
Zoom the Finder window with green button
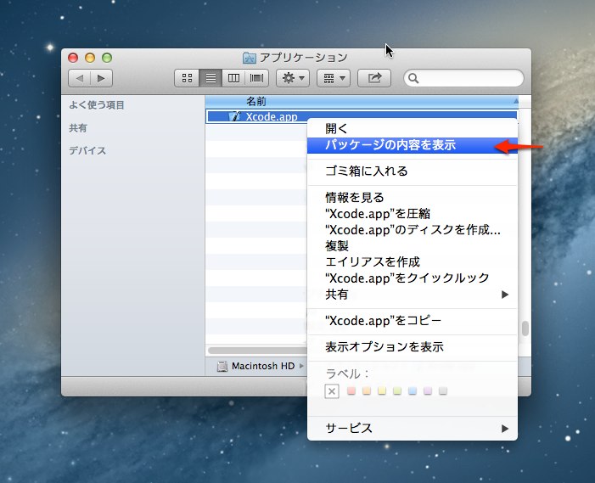point(107,58)
